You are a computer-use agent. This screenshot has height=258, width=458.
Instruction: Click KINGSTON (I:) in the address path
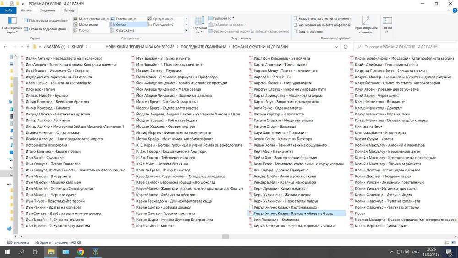(55, 47)
